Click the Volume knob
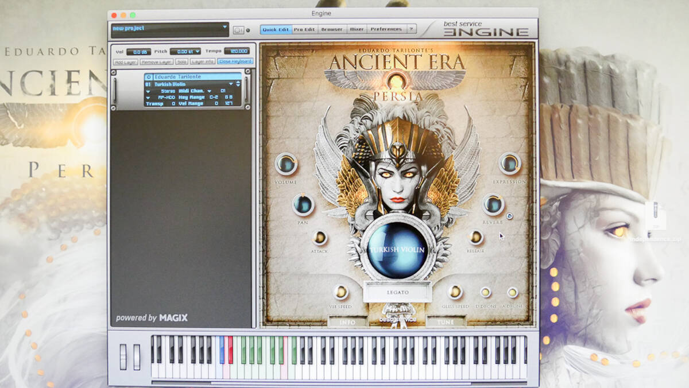 (x=286, y=164)
